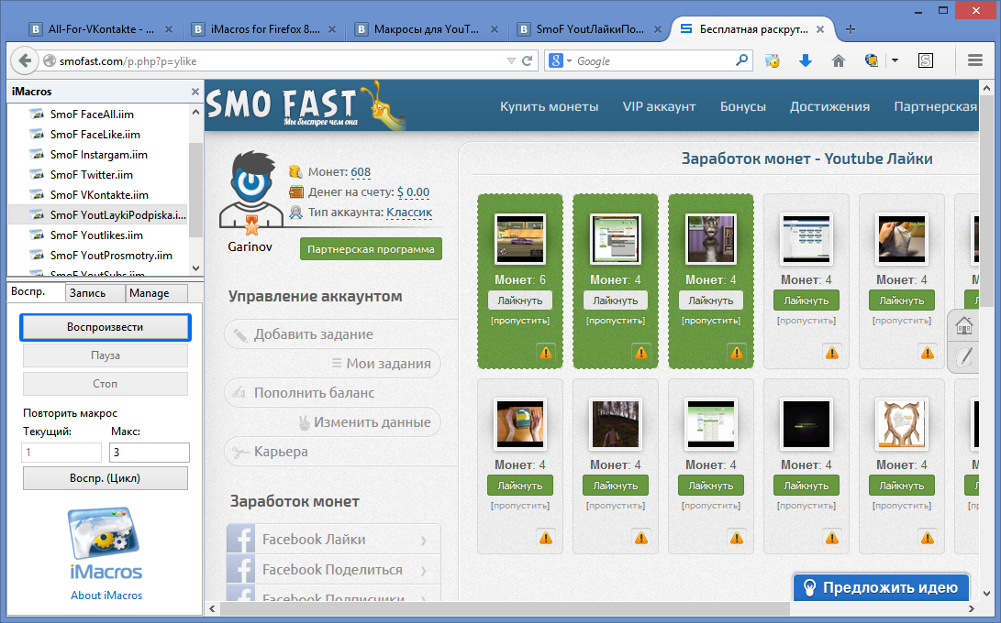Image resolution: width=1001 pixels, height=623 pixels.
Task: Open URL bar history dropdown arrow
Action: 511,61
